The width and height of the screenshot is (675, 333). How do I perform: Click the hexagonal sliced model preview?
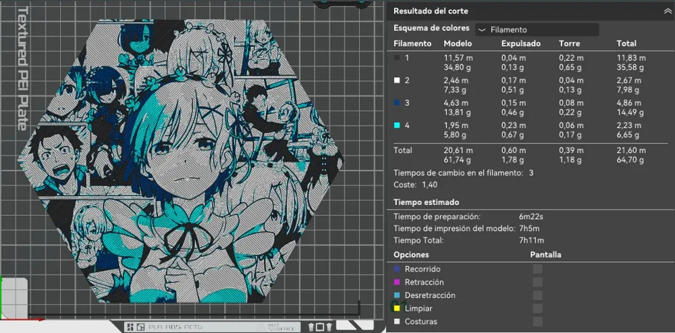[181, 161]
